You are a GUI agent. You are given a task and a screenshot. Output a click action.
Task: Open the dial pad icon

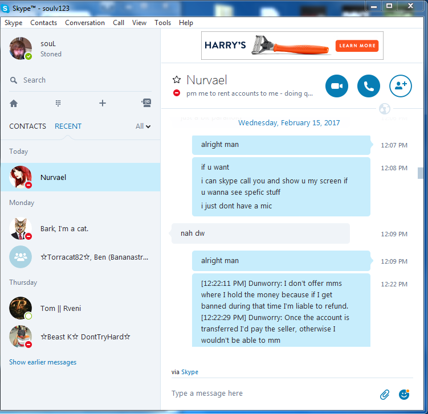click(x=58, y=103)
